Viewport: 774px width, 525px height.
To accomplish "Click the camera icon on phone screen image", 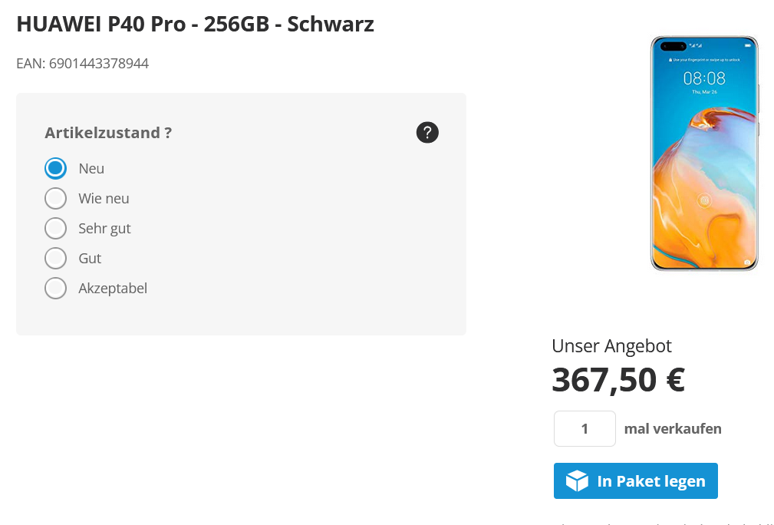I will (x=747, y=262).
